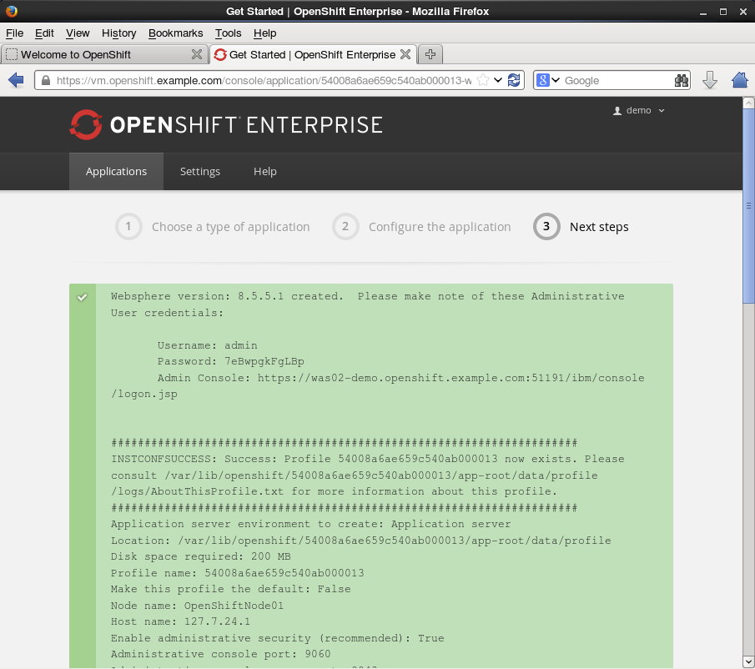Open the Bookmarks menu

click(x=176, y=33)
